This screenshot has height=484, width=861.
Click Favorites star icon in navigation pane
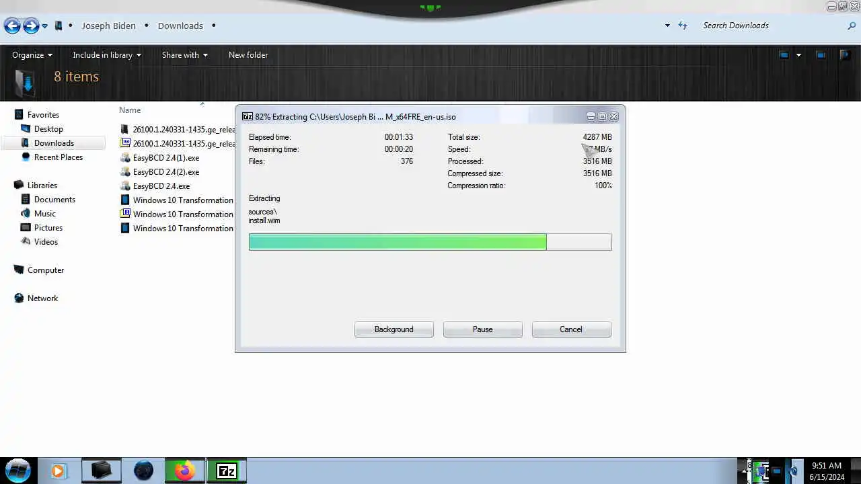point(19,115)
